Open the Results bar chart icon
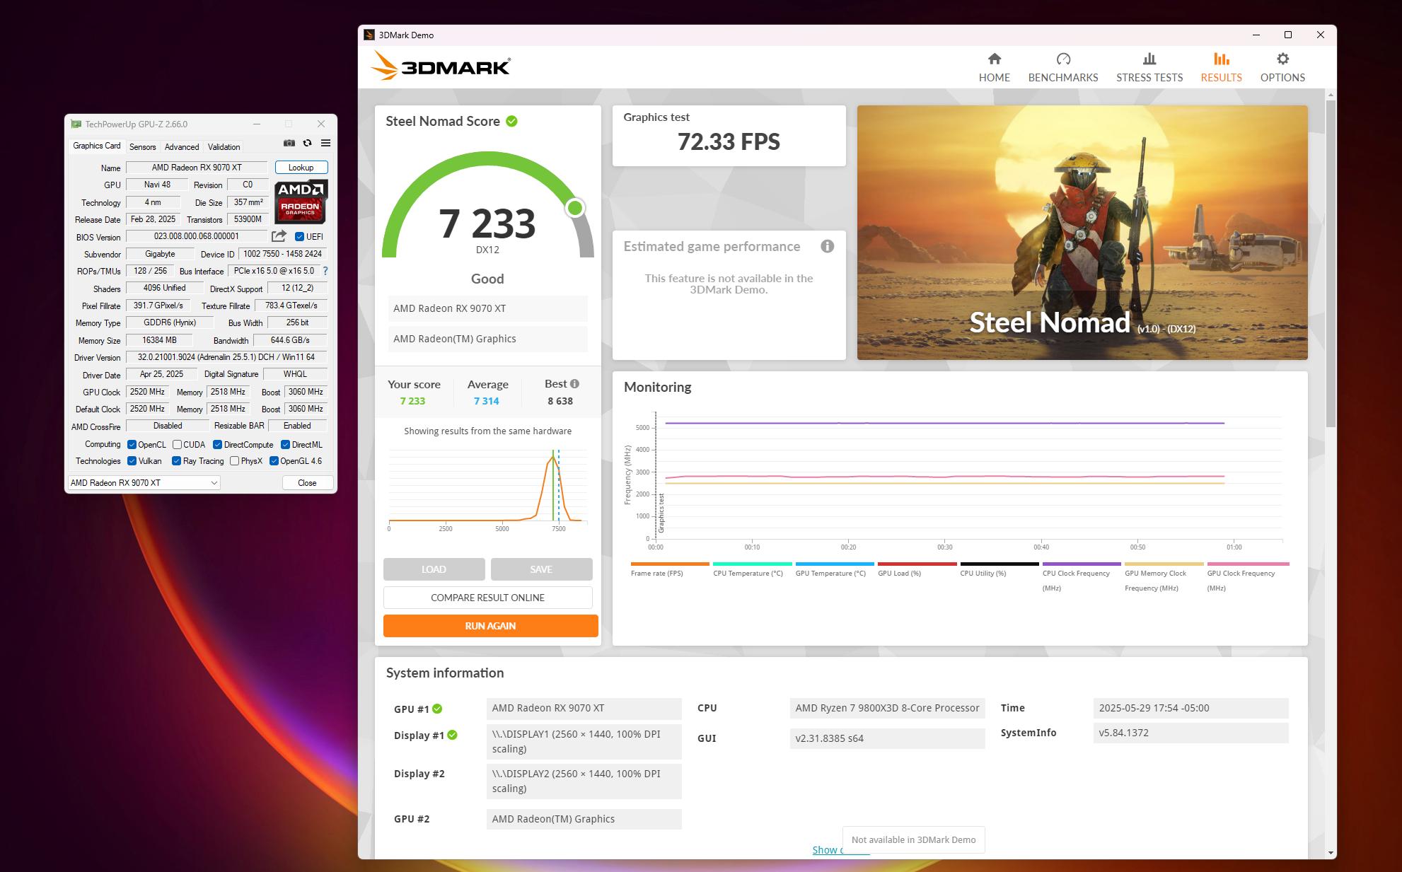The image size is (1402, 872). (1221, 59)
